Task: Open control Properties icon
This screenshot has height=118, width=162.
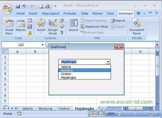Action: (x=62, y=21)
